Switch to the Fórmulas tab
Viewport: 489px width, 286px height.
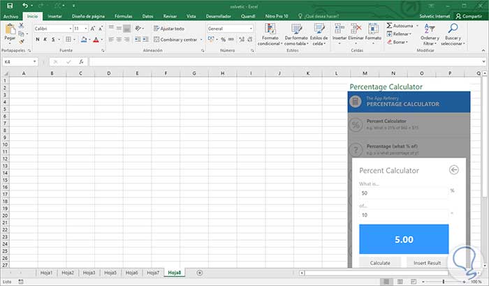pyautogui.click(x=123, y=16)
